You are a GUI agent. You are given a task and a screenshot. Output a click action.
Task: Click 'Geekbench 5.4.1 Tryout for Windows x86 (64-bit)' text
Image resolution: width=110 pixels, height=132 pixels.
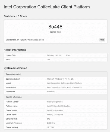pos(25,40)
